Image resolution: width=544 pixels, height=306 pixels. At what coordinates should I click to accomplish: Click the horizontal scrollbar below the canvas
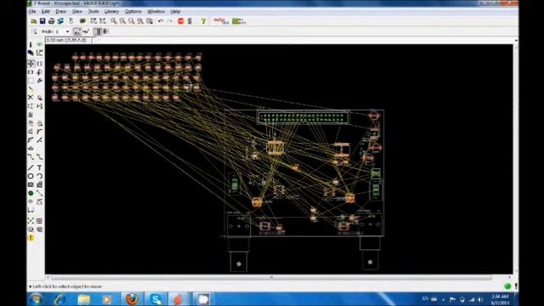(x=271, y=277)
